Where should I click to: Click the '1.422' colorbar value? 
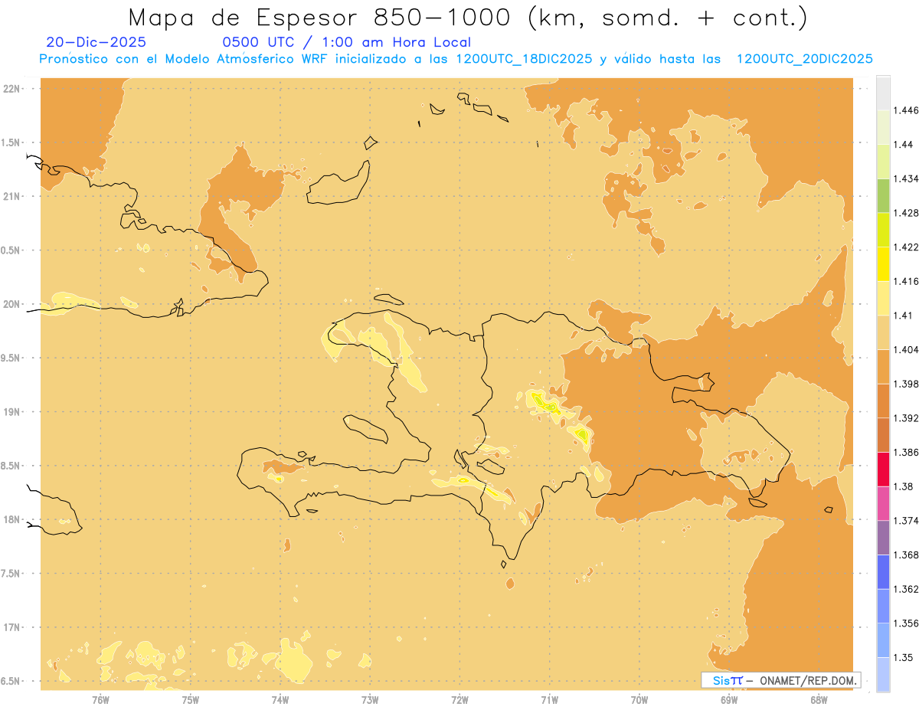click(906, 247)
